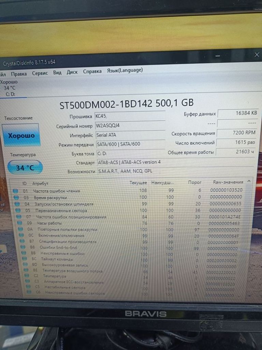Open the Сервис menu
Screen dimensions: 262x350
click(x=40, y=73)
